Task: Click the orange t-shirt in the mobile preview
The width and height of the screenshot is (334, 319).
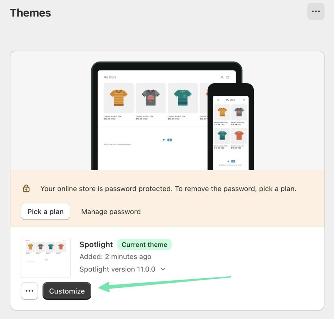Action: [239, 135]
